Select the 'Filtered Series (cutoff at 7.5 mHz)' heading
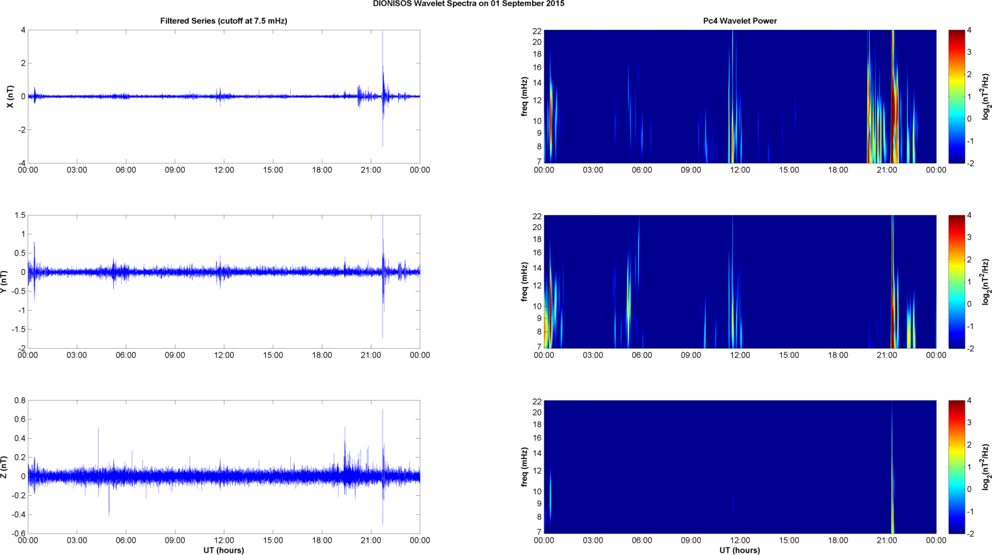Image resolution: width=992 pixels, height=555 pixels. [224, 21]
